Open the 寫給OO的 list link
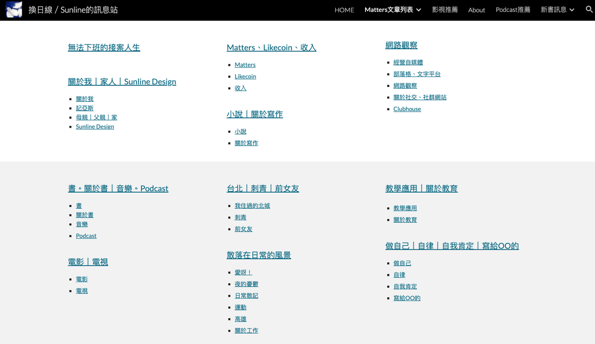This screenshot has height=344, width=595. point(407,298)
